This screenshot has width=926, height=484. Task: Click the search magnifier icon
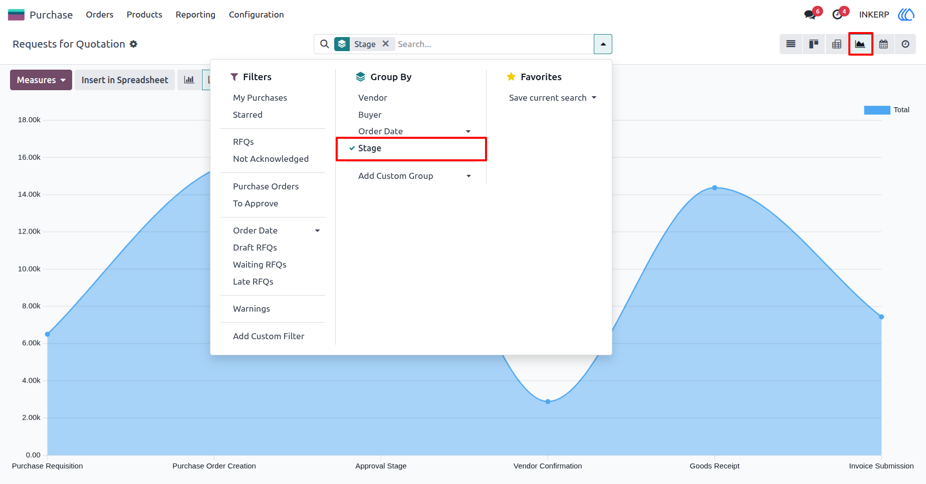[x=325, y=44]
